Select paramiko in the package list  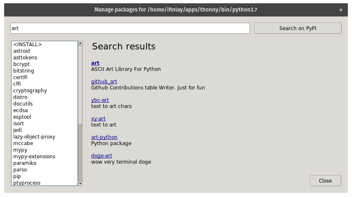45,163
